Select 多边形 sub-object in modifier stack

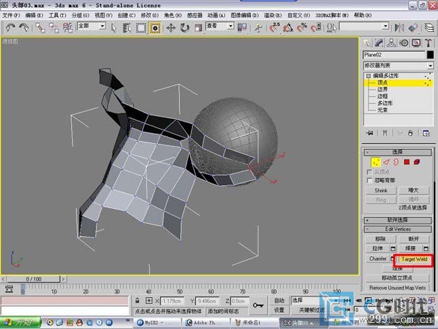(x=385, y=103)
